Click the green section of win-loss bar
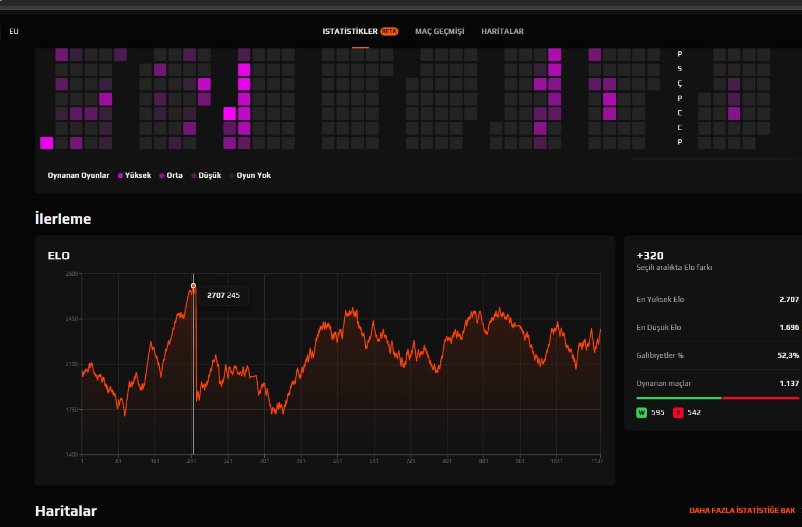The image size is (802, 527). 679,398
